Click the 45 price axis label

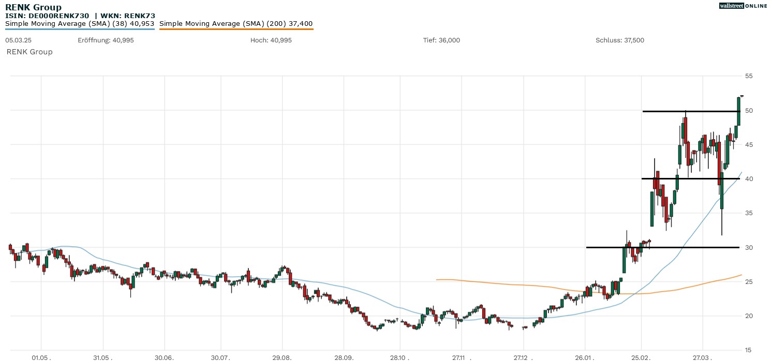click(x=749, y=145)
